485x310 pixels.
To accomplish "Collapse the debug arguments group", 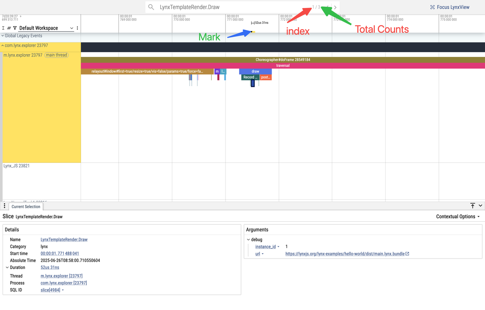I will [x=249, y=240].
